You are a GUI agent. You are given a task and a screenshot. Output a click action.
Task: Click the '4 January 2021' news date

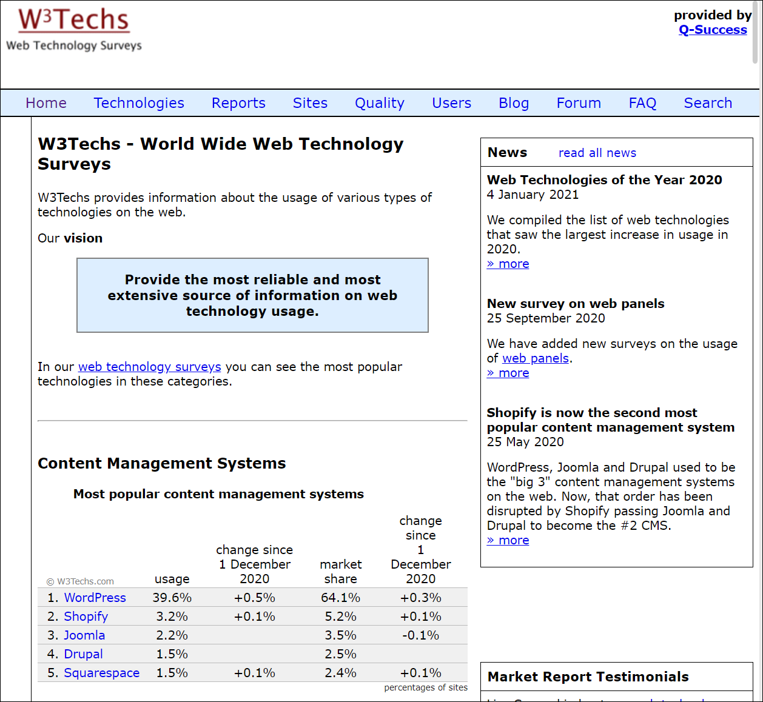pos(533,195)
